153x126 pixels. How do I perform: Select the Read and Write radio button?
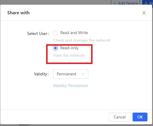click(55, 33)
